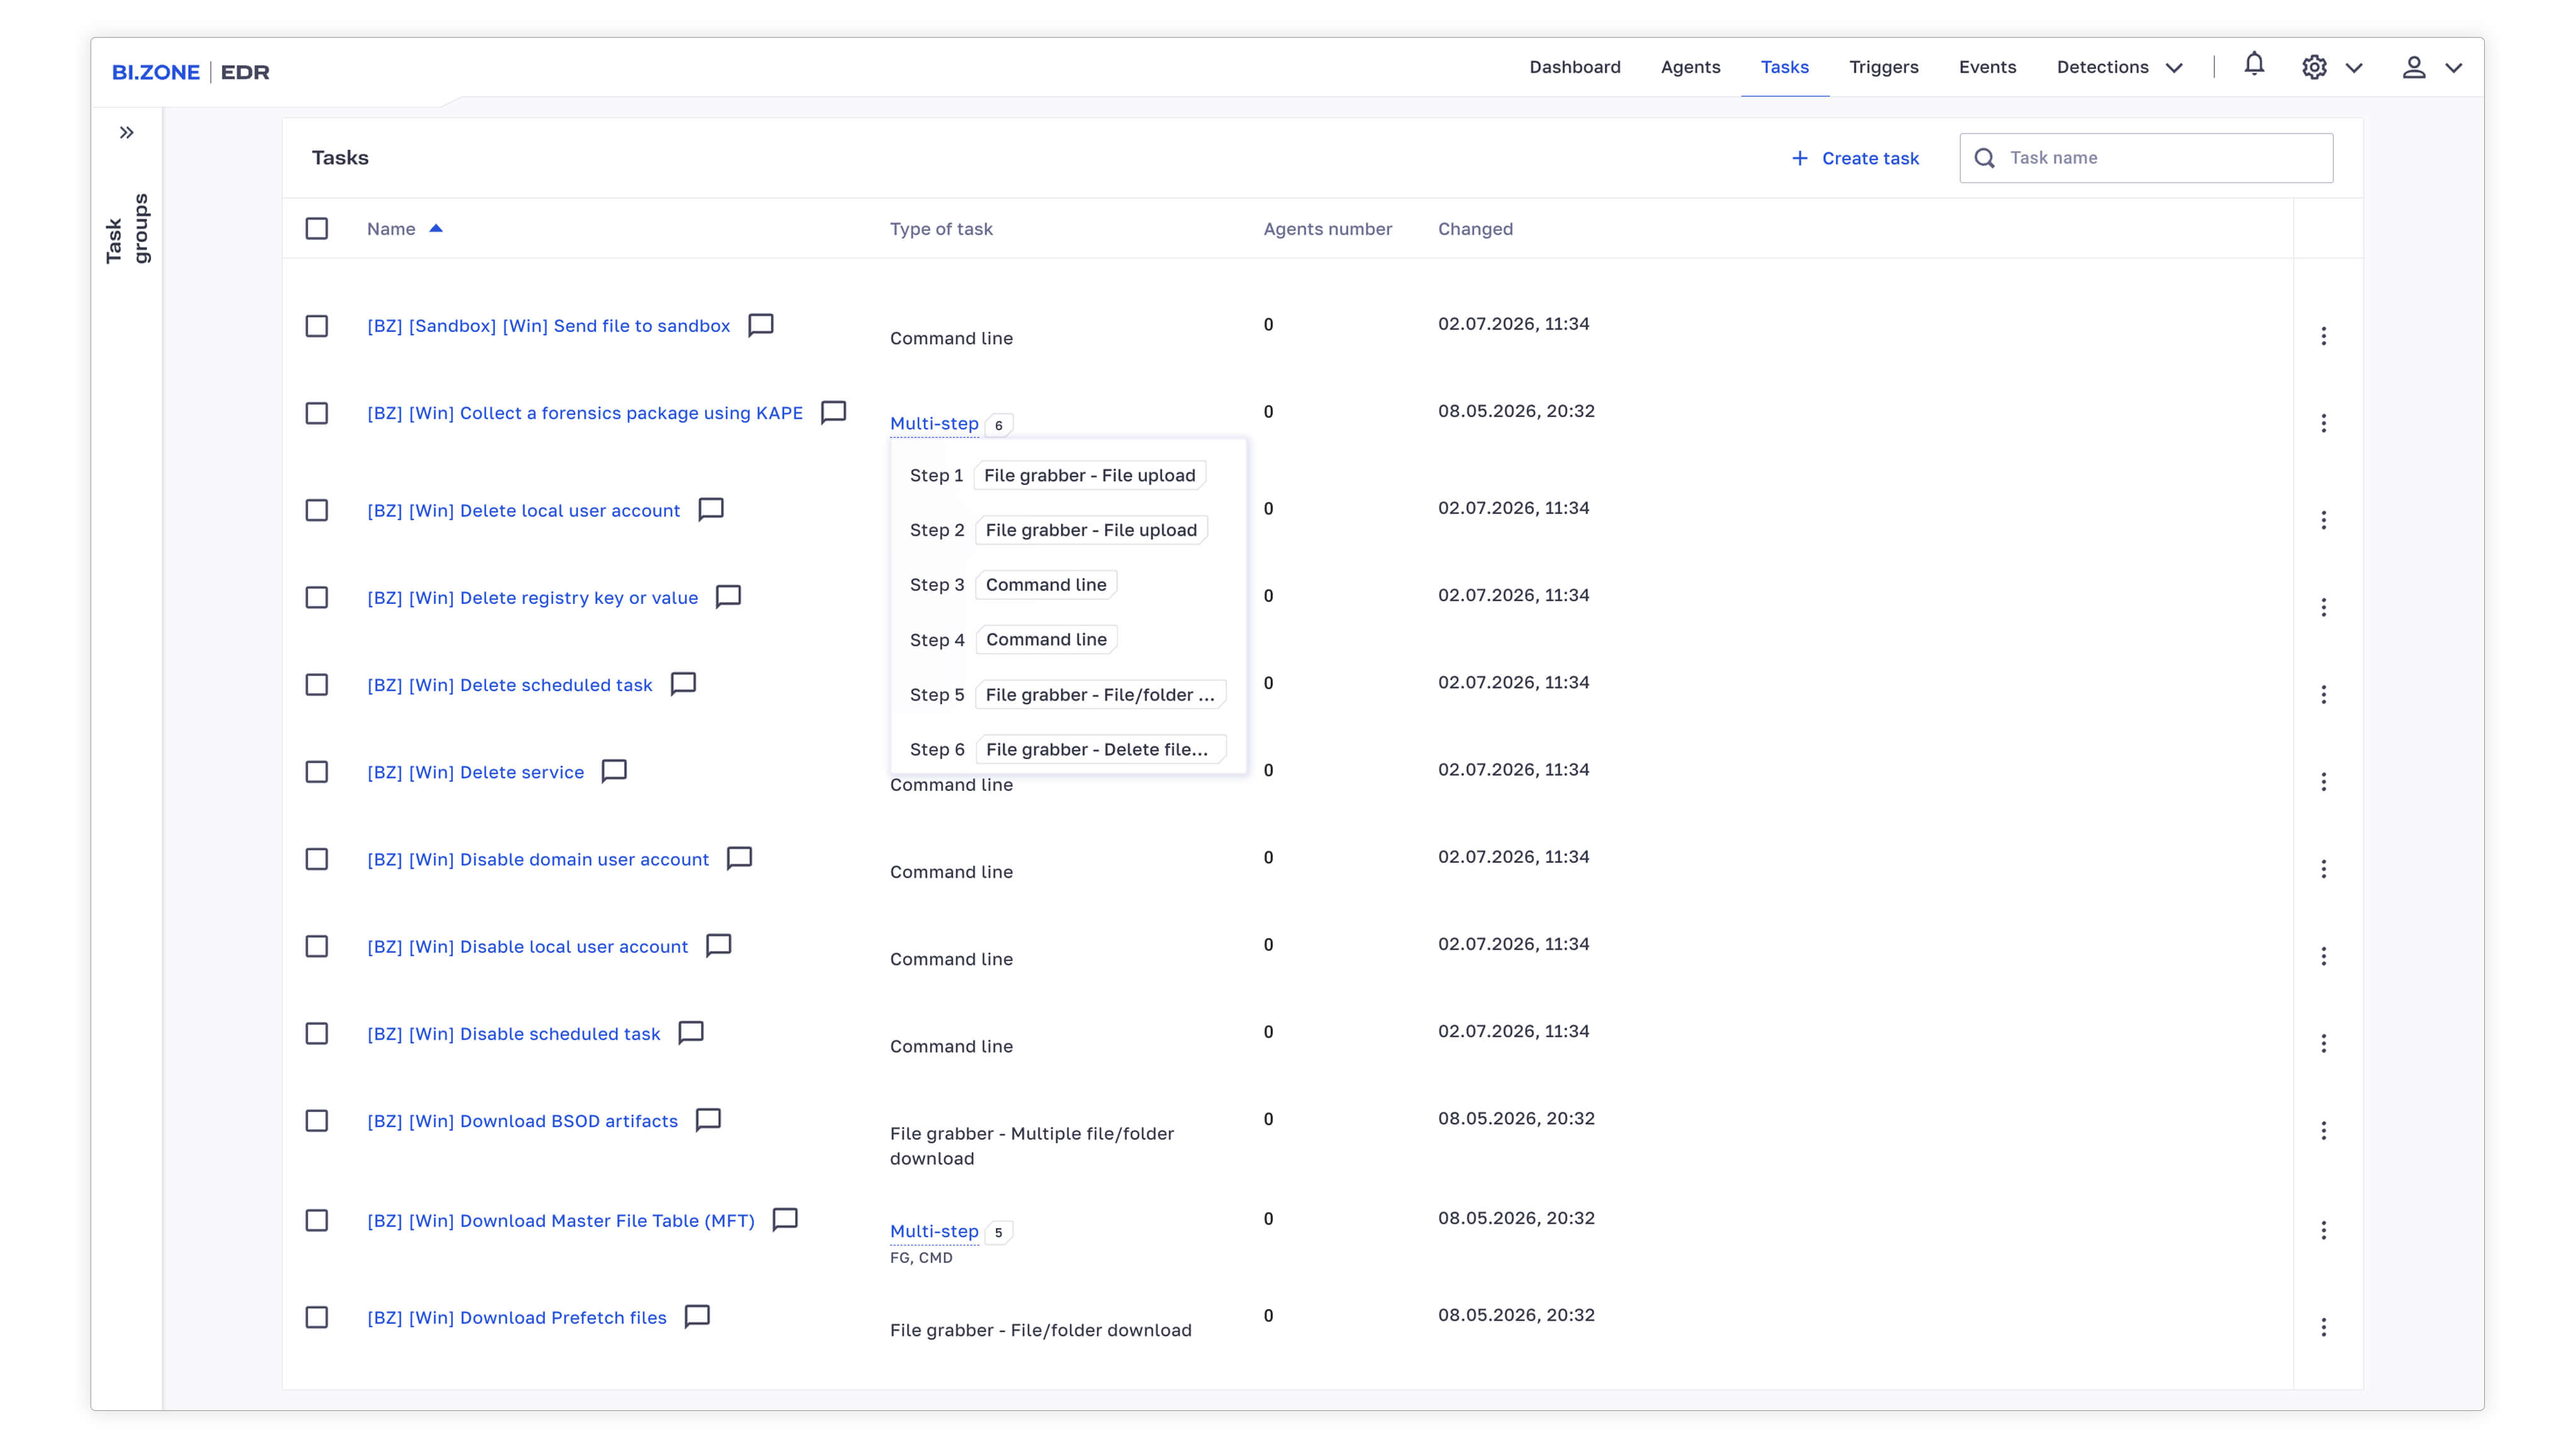Check the Disable local user account row

tap(316, 946)
